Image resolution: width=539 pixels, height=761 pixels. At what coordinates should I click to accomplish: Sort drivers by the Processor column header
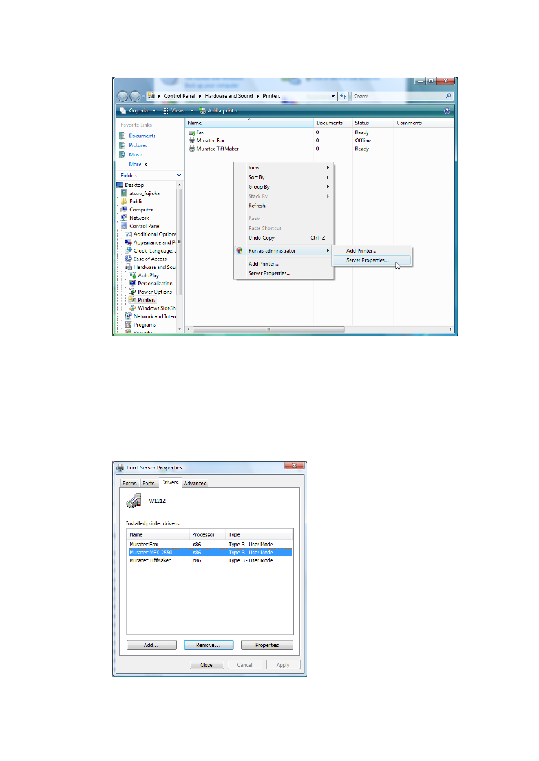click(207, 534)
